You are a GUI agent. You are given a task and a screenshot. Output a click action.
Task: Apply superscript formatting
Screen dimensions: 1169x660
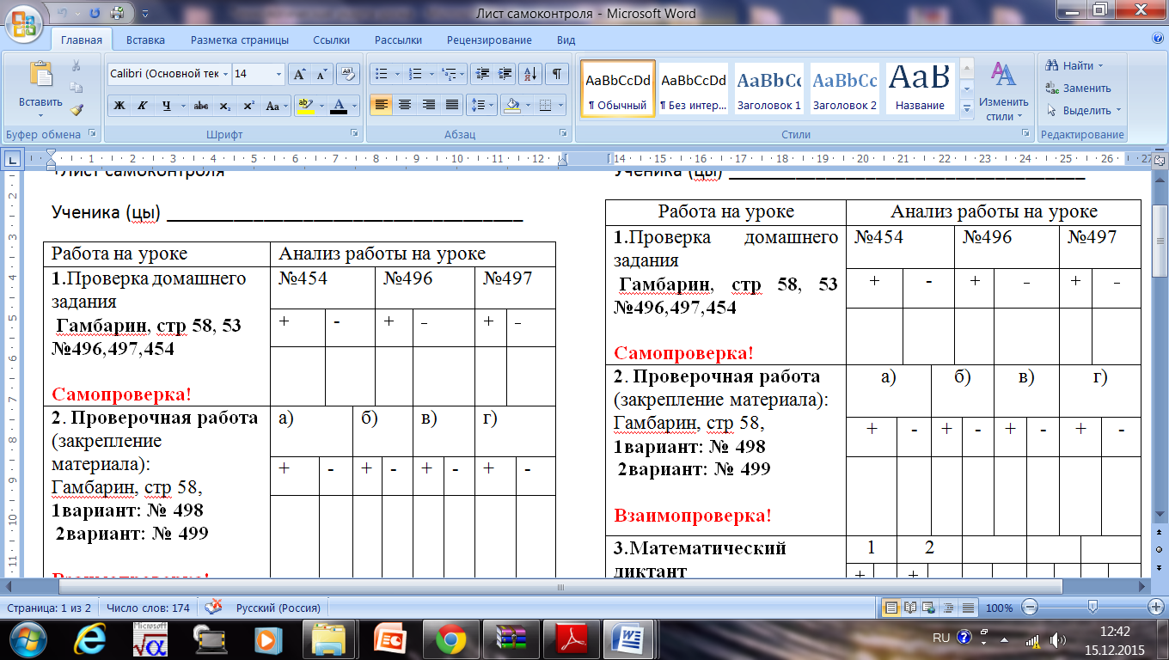pos(248,106)
